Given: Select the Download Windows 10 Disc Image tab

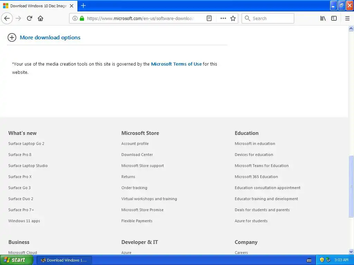Looking at the screenshot, I should point(39,6).
